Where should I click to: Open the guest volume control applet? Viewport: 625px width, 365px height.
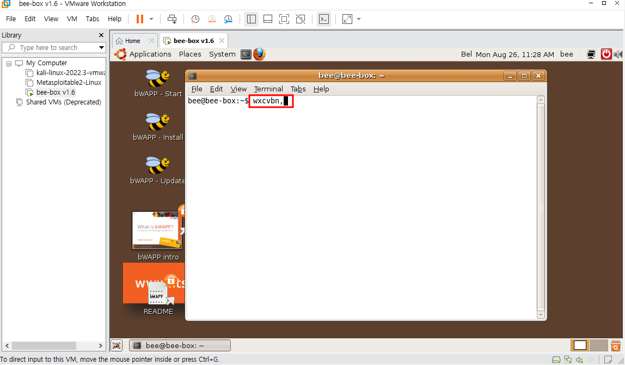coord(618,54)
